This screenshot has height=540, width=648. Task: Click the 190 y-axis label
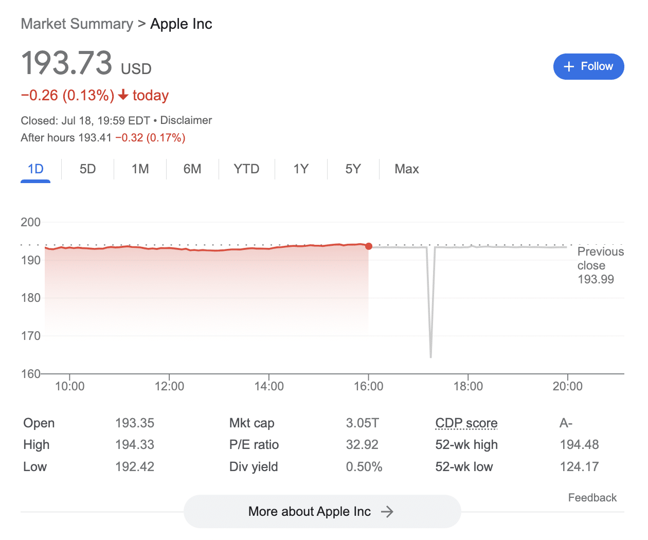pos(30,260)
